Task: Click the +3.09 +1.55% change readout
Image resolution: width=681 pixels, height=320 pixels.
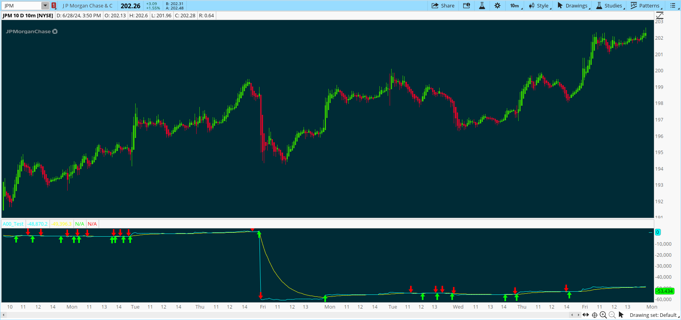Action: [153, 6]
